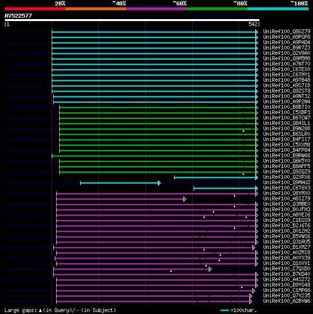Viewport: 313px width, 314px height.
Task: Click the UniRef100_B8B7I0 label
Action: (287, 107)
